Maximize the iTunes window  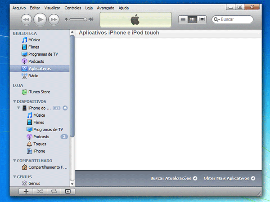click(240, 7)
